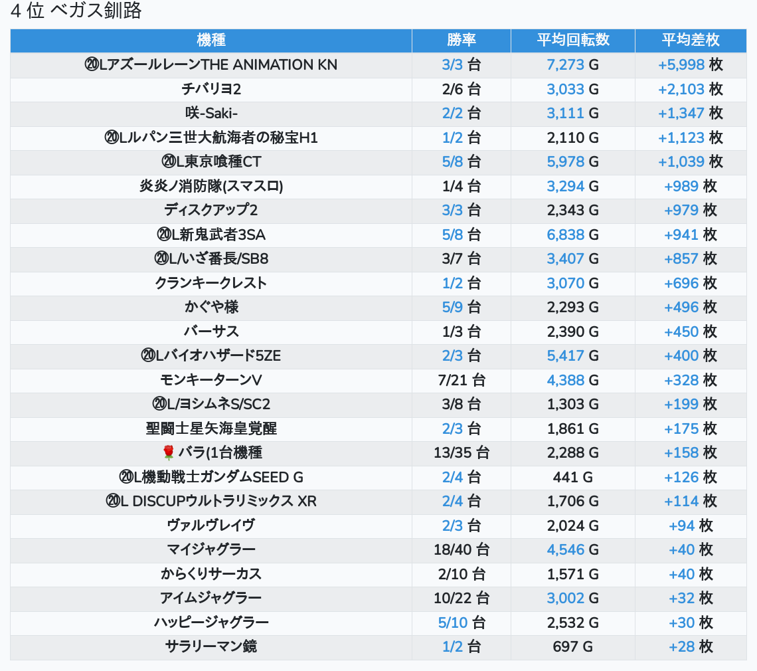The width and height of the screenshot is (757, 671).
Task: Click the 咲-Saki- machine name
Action: 211,114
